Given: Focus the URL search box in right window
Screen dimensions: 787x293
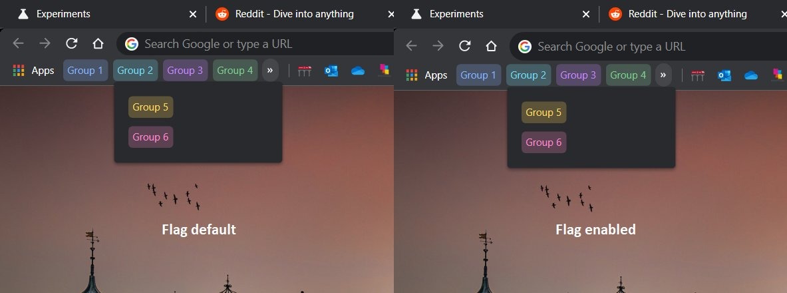Looking at the screenshot, I should pyautogui.click(x=648, y=47).
